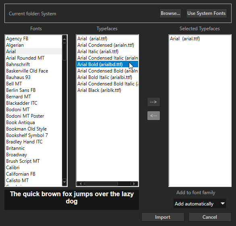Screen dimensions: 236x226
Task: Click the quick brown fox preview text
Action: pos(72,198)
